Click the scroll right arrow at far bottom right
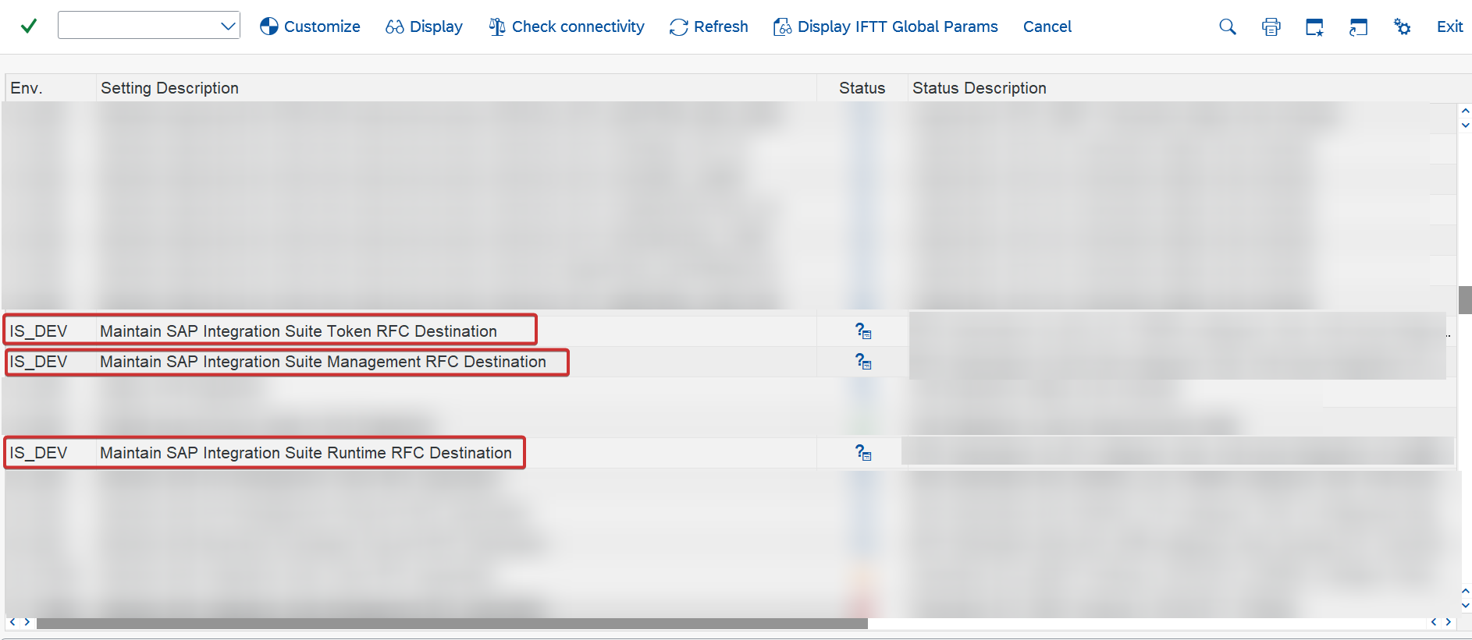The image size is (1472, 640). point(1449,622)
